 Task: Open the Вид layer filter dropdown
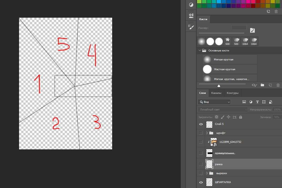pos(214,102)
